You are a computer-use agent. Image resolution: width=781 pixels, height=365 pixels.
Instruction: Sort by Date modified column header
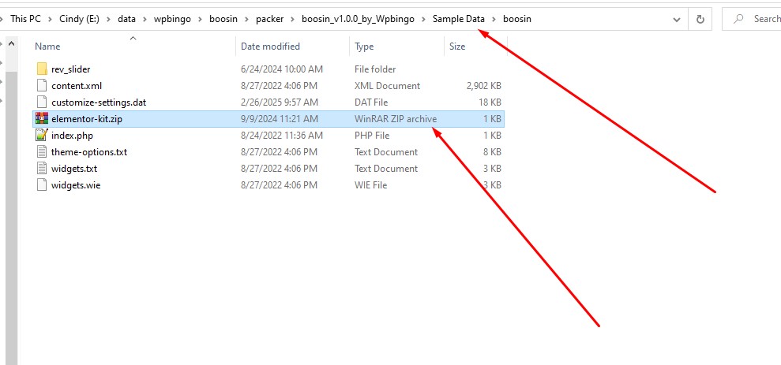point(270,47)
